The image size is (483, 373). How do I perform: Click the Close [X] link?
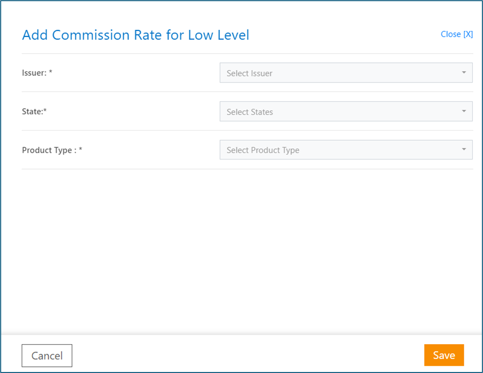(x=457, y=34)
